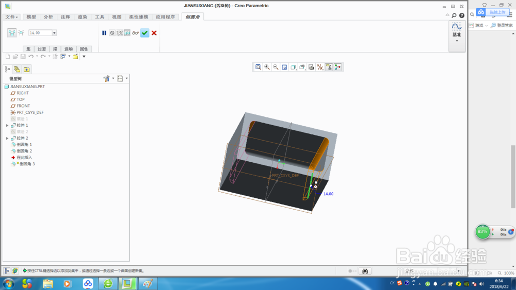Click the save icon
Screen dimensions: 516x290
point(23,57)
